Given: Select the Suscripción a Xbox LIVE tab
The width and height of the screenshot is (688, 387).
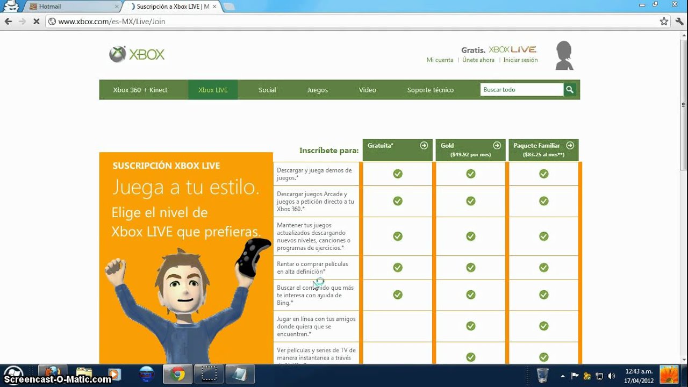Looking at the screenshot, I should point(172,6).
